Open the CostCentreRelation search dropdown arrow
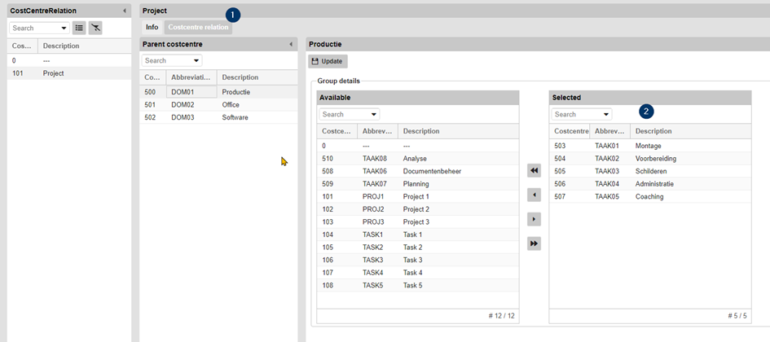Image resolution: width=770 pixels, height=342 pixels. [64, 28]
